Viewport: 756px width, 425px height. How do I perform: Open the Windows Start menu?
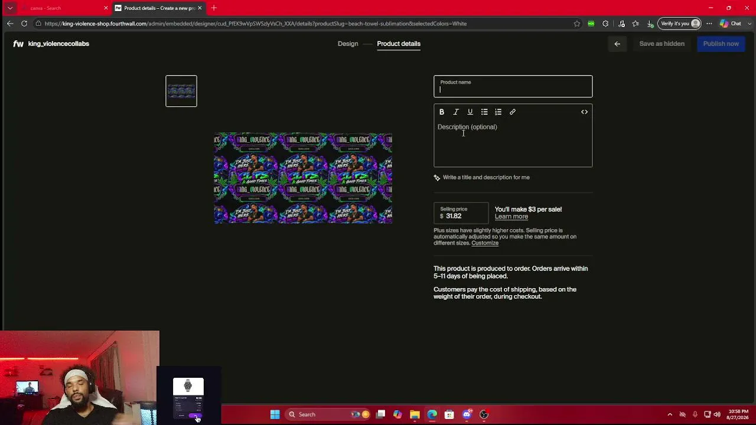[x=275, y=414]
